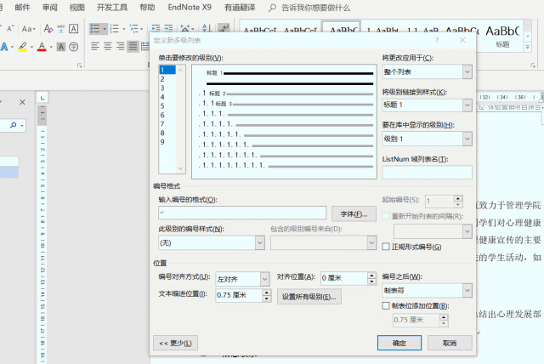This screenshot has height=364, width=544.
Task: Enable 正规形式编号(G) checkbox
Action: [386, 247]
